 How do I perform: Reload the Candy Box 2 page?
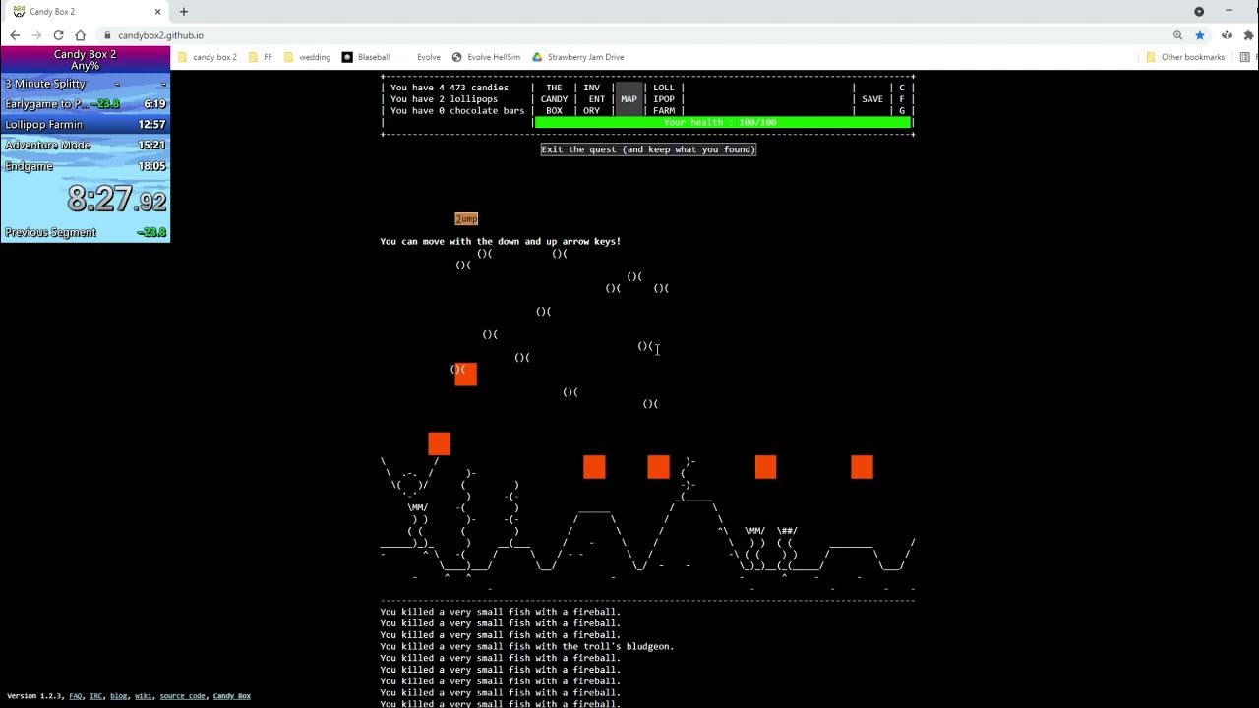point(58,35)
